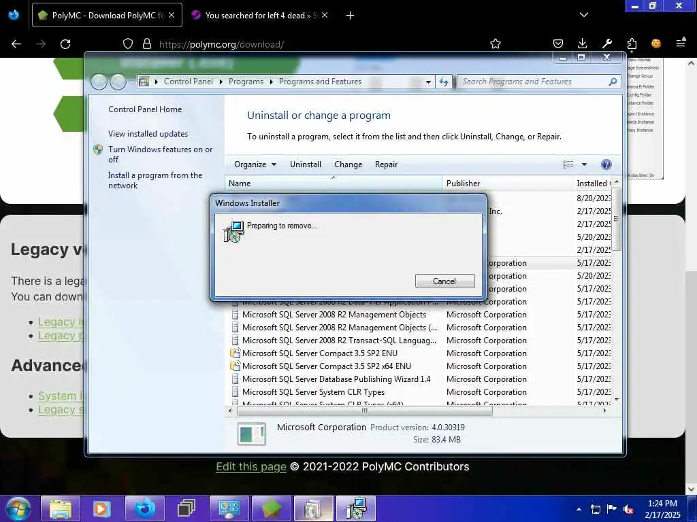Open Turn Windows features on or off
The height and width of the screenshot is (522, 697).
pos(160,154)
